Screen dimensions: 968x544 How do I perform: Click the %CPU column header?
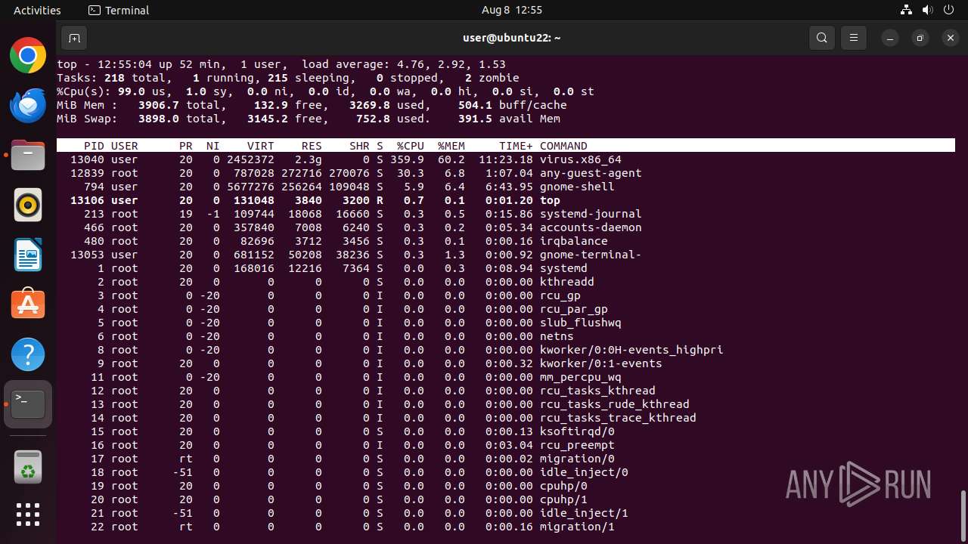point(411,146)
